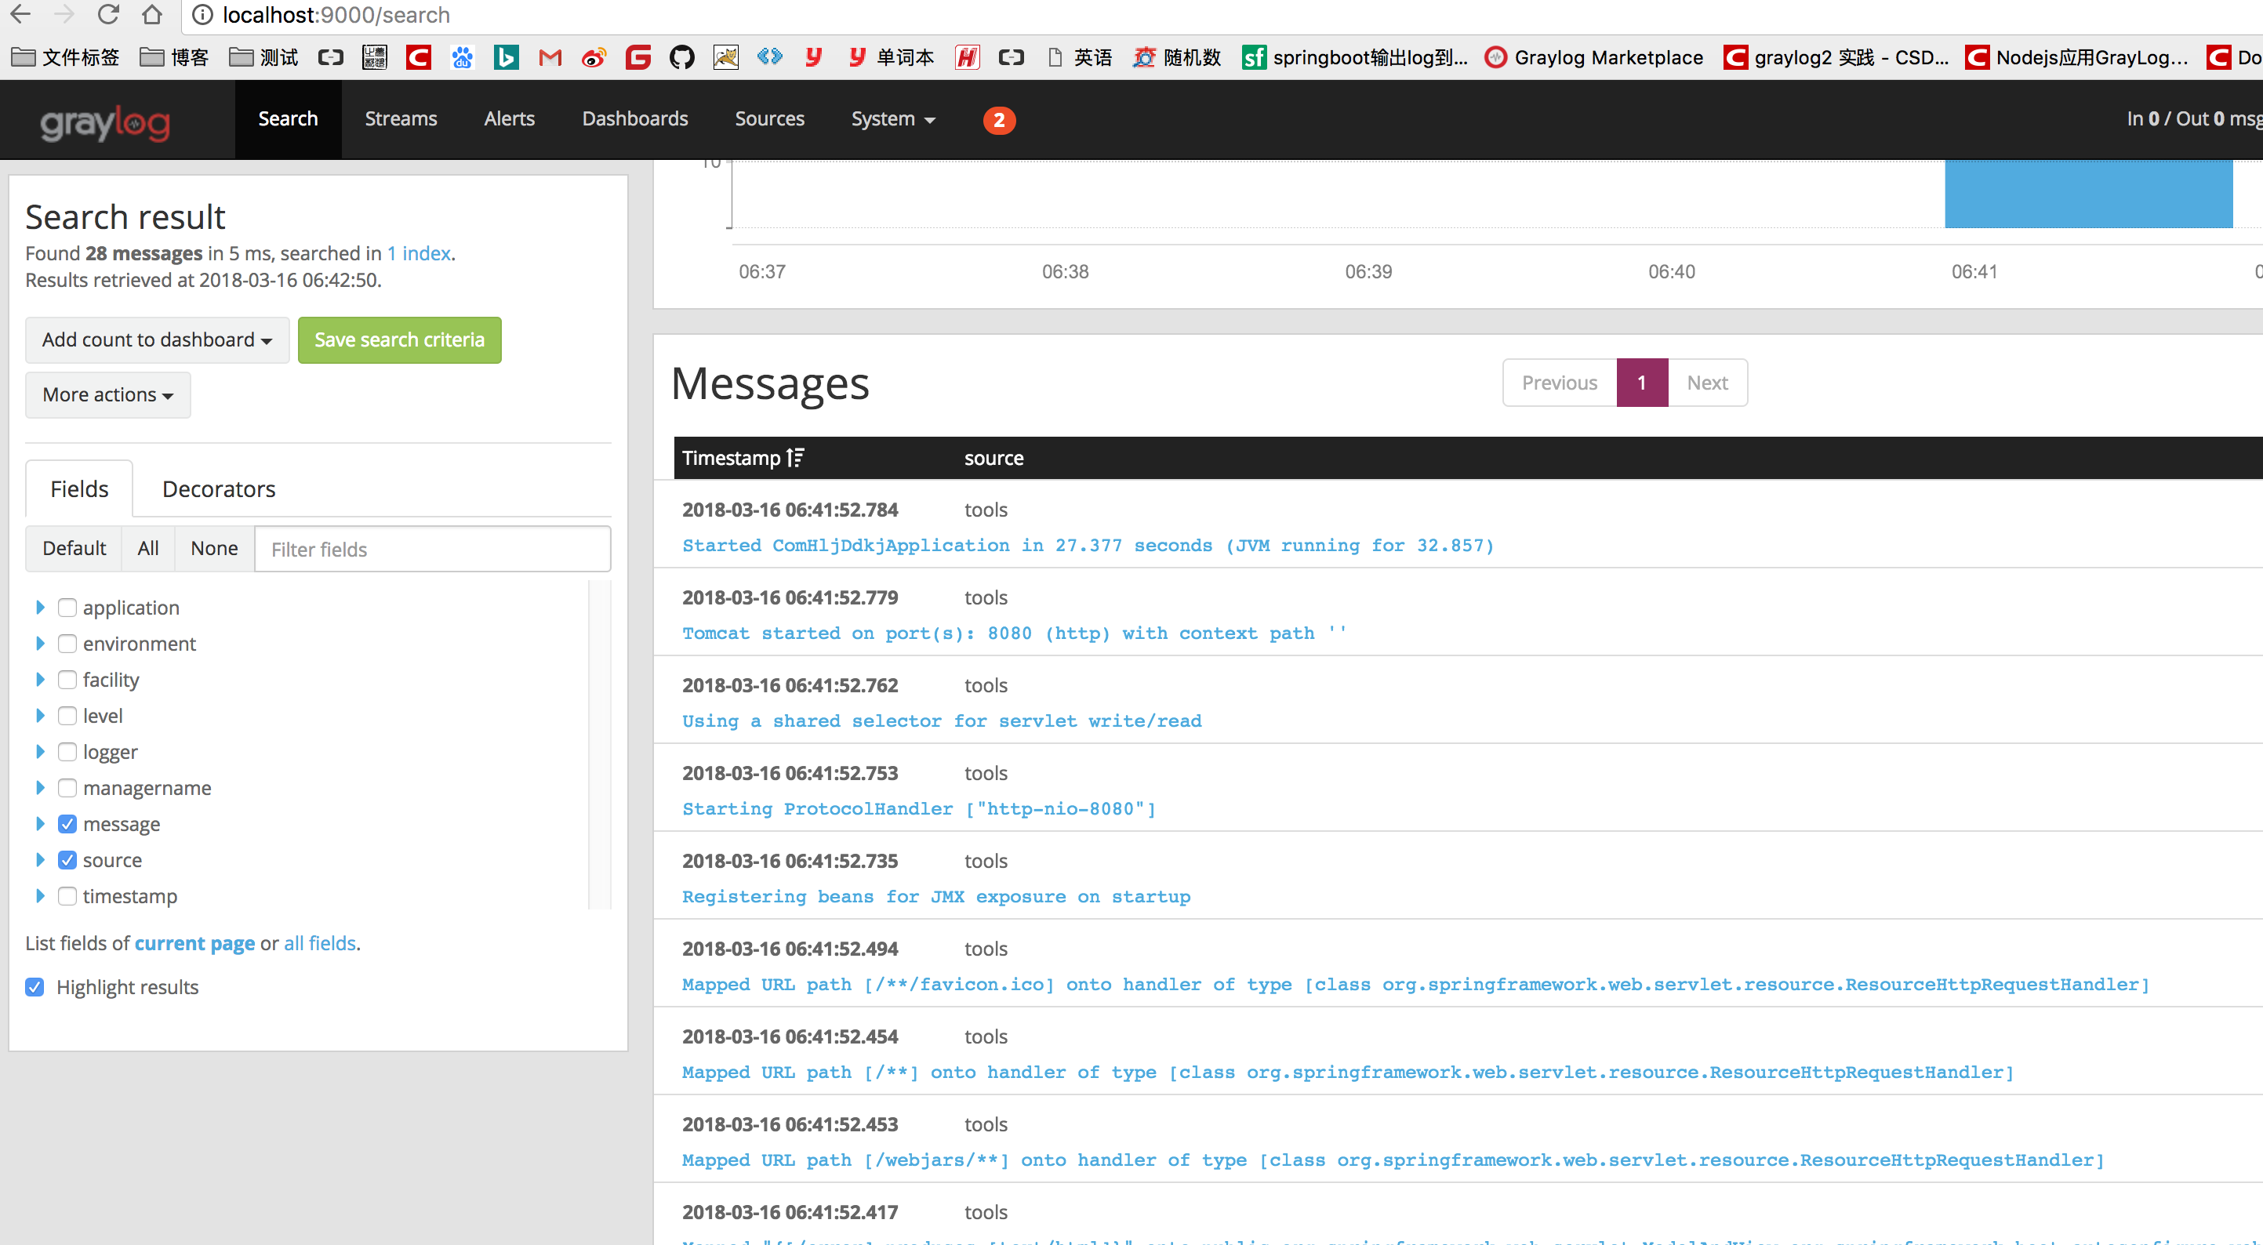2263x1245 pixels.
Task: Click the blue histogram bar
Action: (x=2087, y=194)
